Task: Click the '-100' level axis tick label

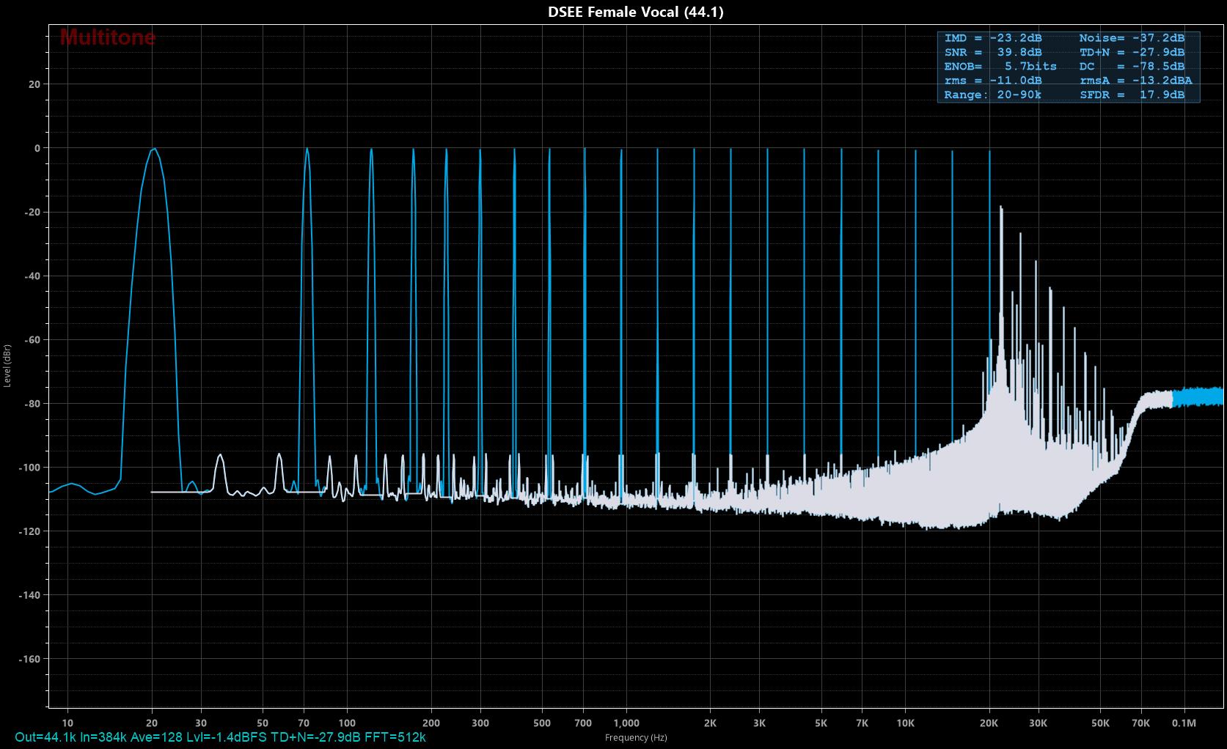Action: click(30, 468)
